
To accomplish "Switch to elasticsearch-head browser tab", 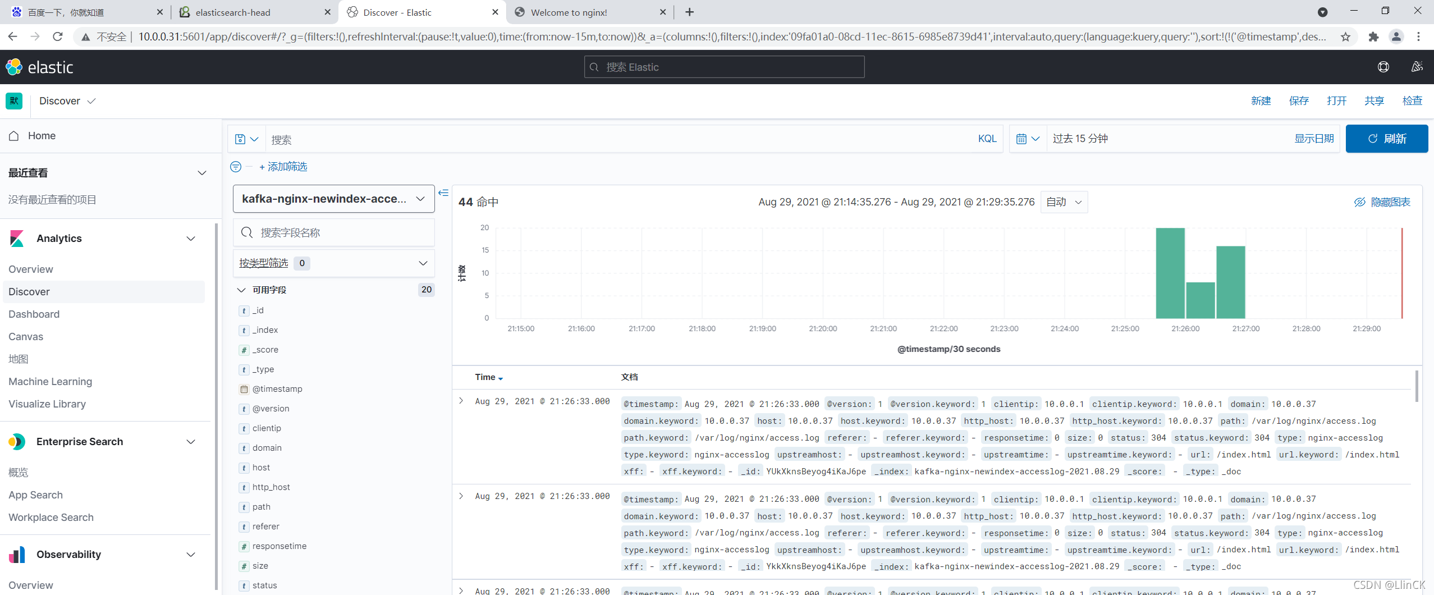I will 253,12.
